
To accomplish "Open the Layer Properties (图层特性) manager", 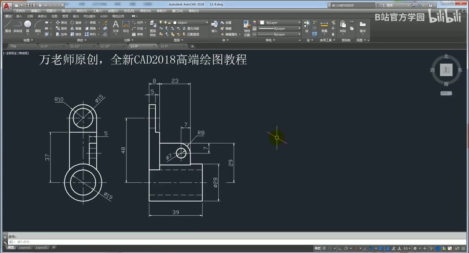I will pyautogui.click(x=153, y=28).
